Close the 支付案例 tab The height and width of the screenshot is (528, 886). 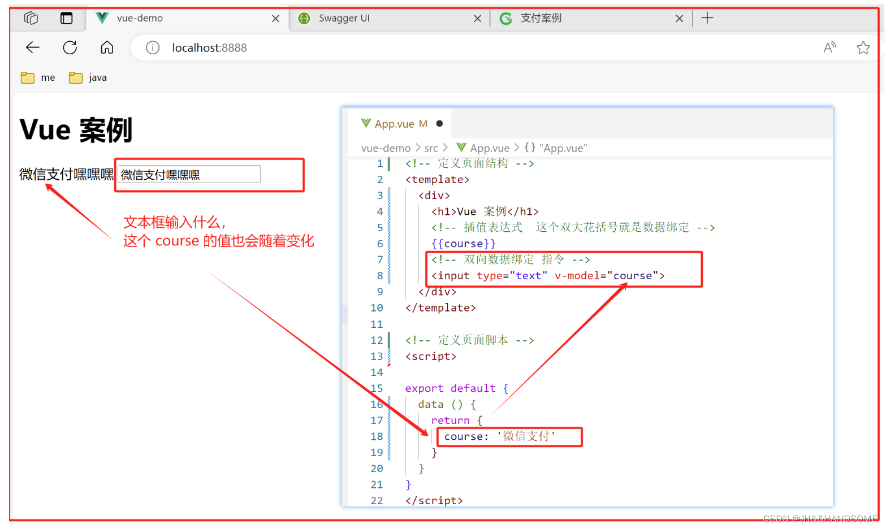[x=679, y=19]
